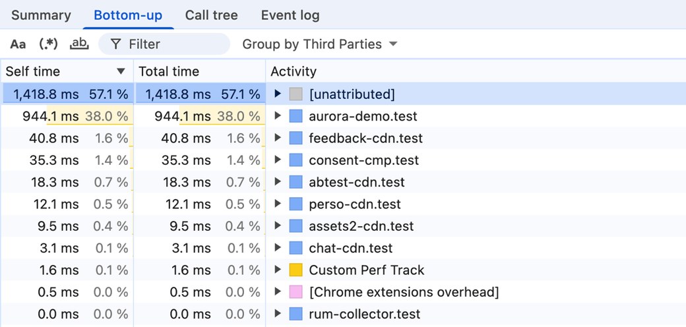Select the consent-cmp.test activity label
Image resolution: width=686 pixels, height=327 pixels.
pos(364,160)
